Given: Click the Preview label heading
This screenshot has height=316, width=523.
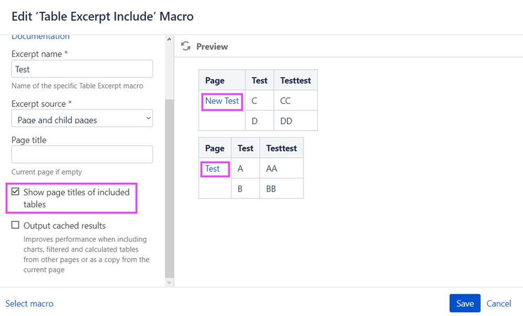Looking at the screenshot, I should point(212,46).
